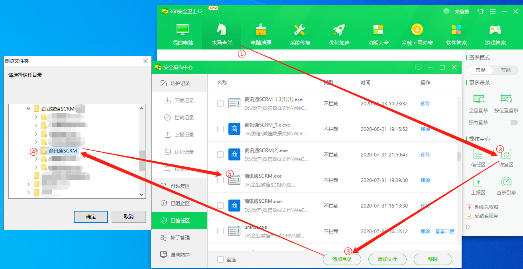Open 防护记录 sidebar section
Image resolution: width=523 pixels, height=269 pixels.
(x=179, y=83)
